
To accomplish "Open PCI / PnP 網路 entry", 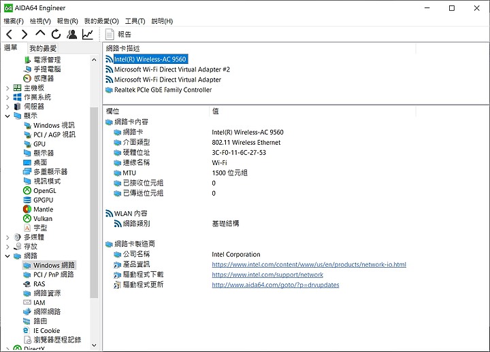I will coord(54,275).
